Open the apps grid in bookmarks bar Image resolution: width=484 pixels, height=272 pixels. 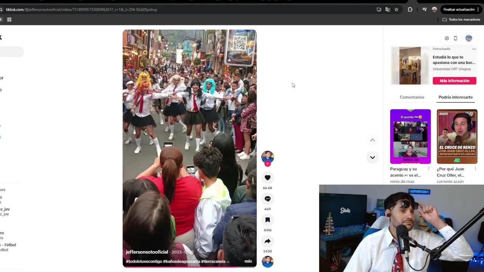click(9, 20)
